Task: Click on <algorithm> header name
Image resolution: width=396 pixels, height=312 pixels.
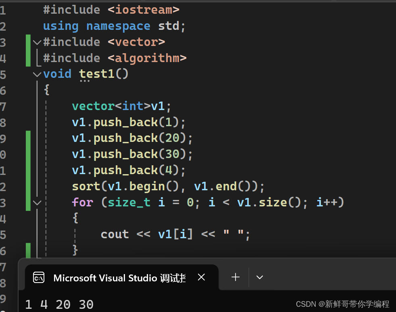Action: 147,58
